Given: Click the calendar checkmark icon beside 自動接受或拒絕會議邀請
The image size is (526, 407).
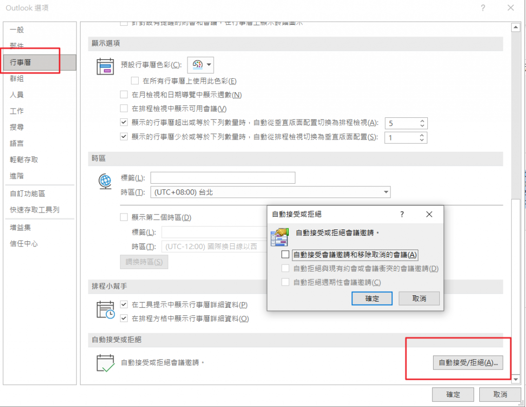Looking at the screenshot, I should 105,363.
